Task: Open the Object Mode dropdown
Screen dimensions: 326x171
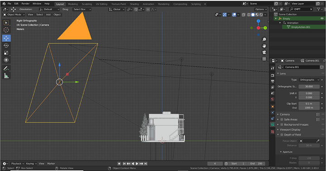Action: coord(14,14)
